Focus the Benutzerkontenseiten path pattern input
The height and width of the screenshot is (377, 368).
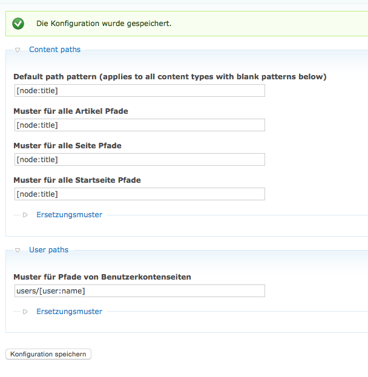[139, 291]
